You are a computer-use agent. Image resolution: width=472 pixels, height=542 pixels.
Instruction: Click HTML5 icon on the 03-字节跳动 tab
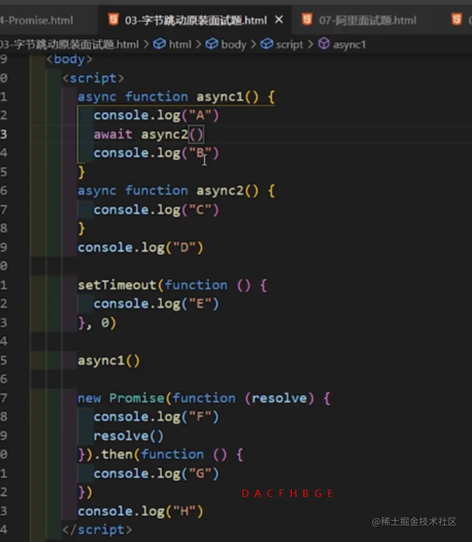point(113,20)
